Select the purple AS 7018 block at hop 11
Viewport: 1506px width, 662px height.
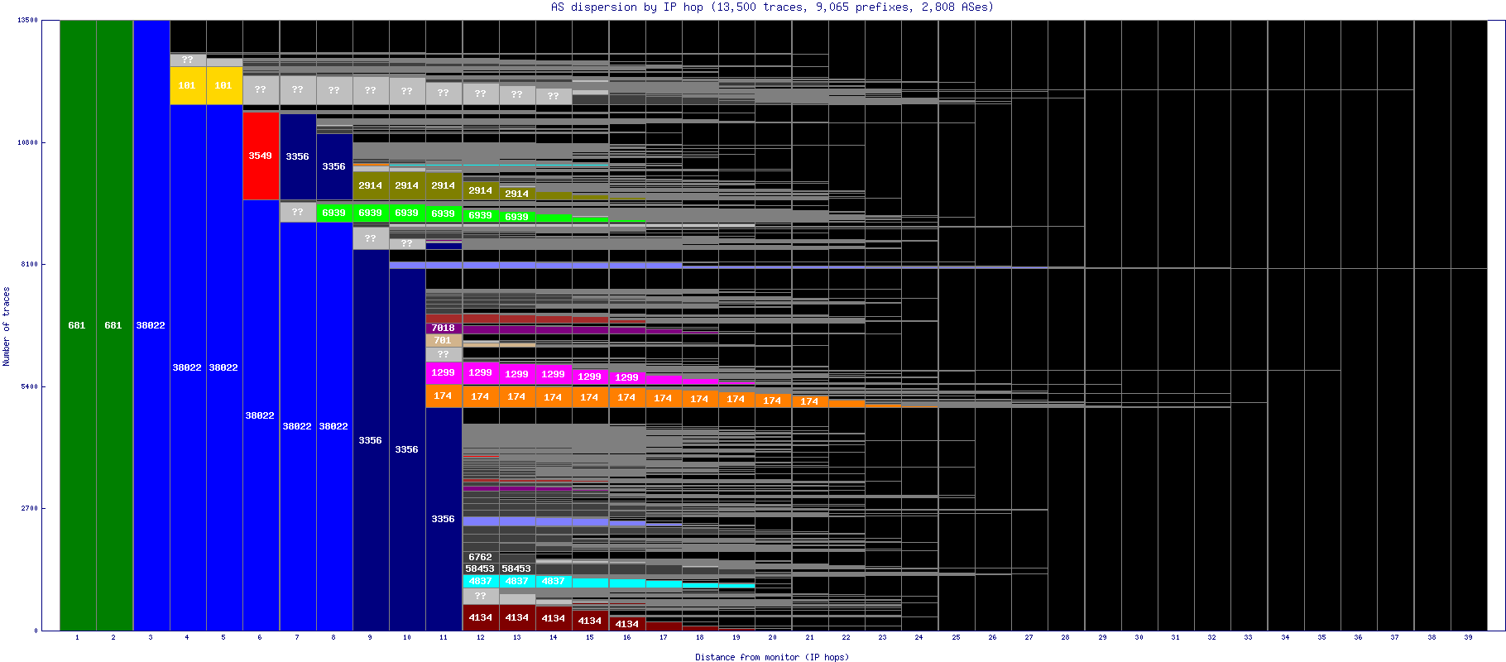tap(444, 328)
